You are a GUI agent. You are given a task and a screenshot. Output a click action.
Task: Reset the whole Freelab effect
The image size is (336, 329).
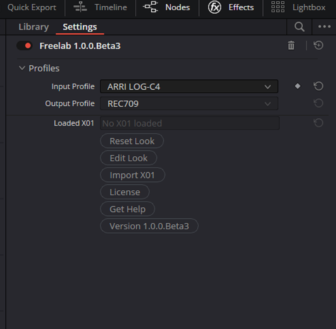click(318, 45)
